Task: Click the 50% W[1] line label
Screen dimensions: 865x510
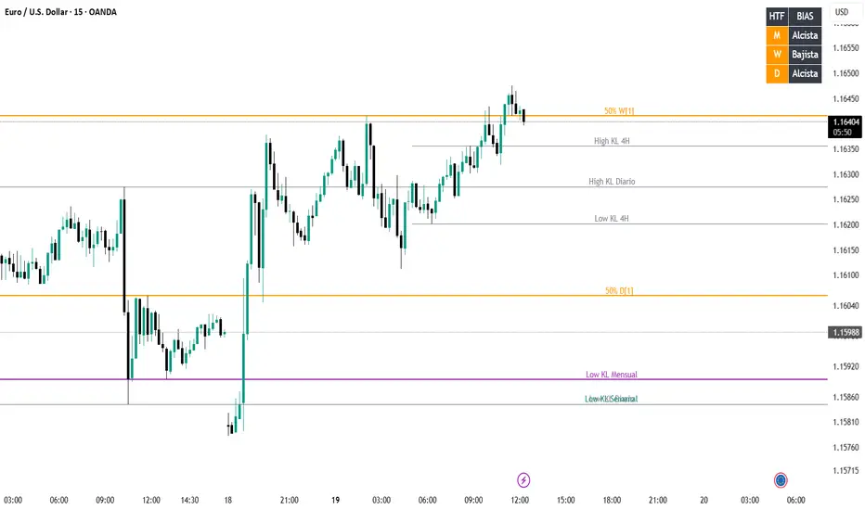Action: [x=619, y=111]
